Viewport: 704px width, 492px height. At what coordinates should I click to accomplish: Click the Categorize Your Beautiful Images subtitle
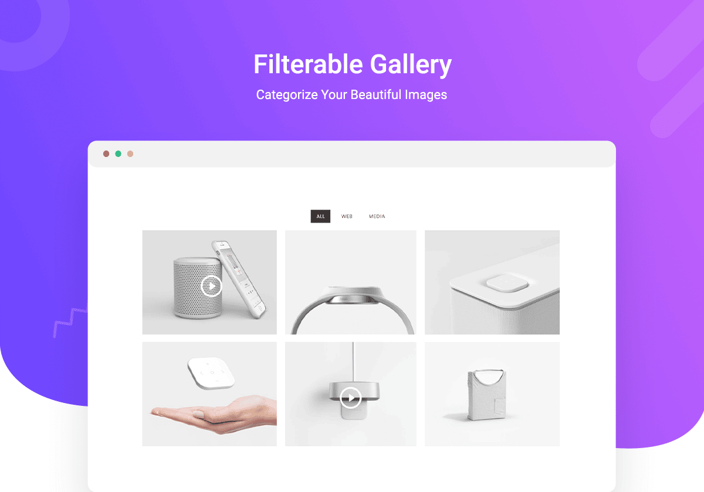coord(352,94)
